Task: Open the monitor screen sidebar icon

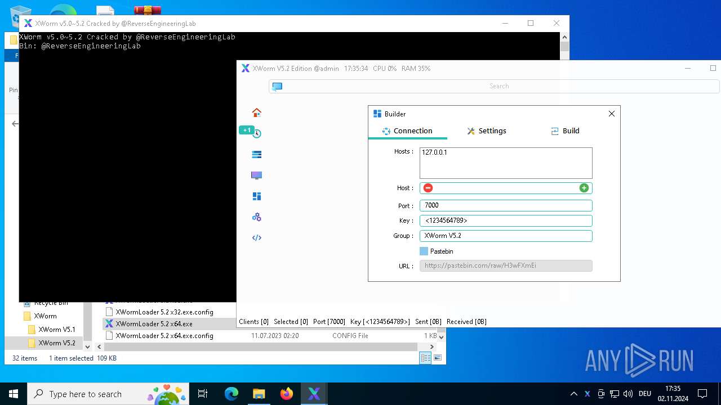Action: pos(257,175)
